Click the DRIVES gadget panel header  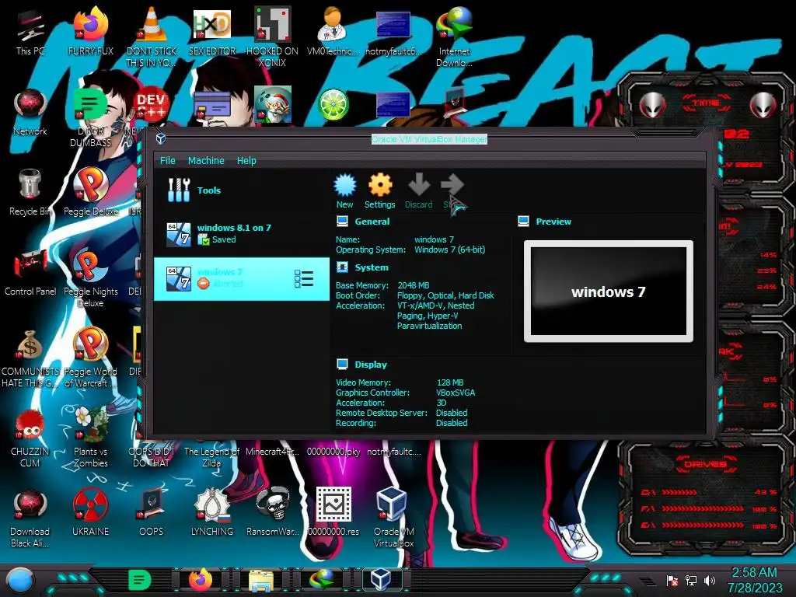tap(705, 463)
